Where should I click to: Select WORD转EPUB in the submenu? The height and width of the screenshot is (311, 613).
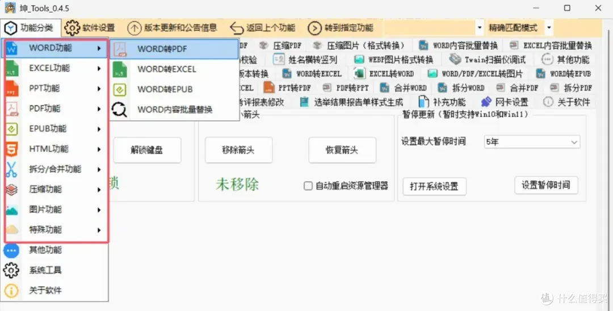175,89
